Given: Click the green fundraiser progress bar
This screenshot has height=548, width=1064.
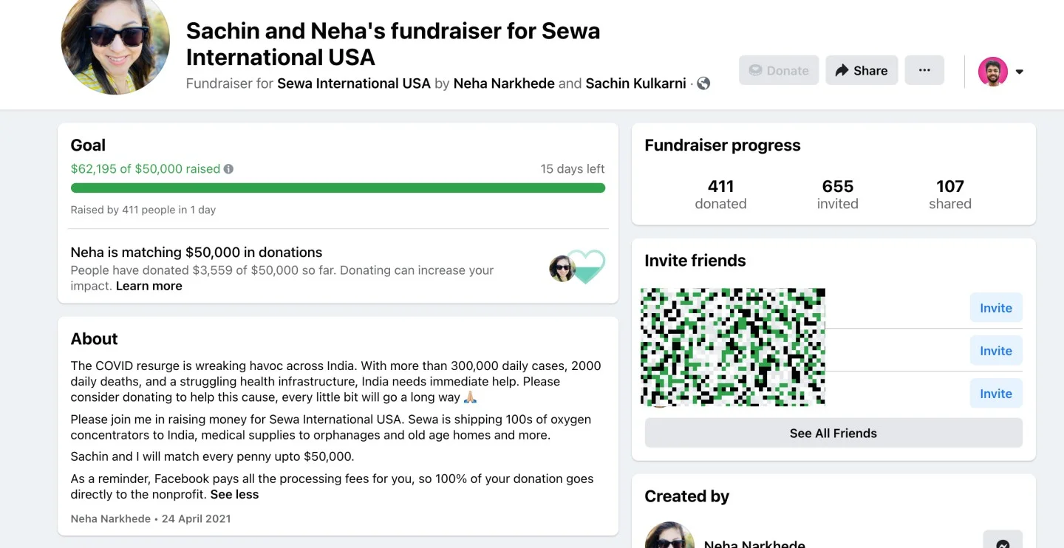Looking at the screenshot, I should [x=338, y=188].
